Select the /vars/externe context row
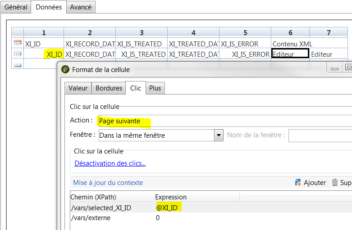This screenshot has width=352, height=230. pos(90,218)
